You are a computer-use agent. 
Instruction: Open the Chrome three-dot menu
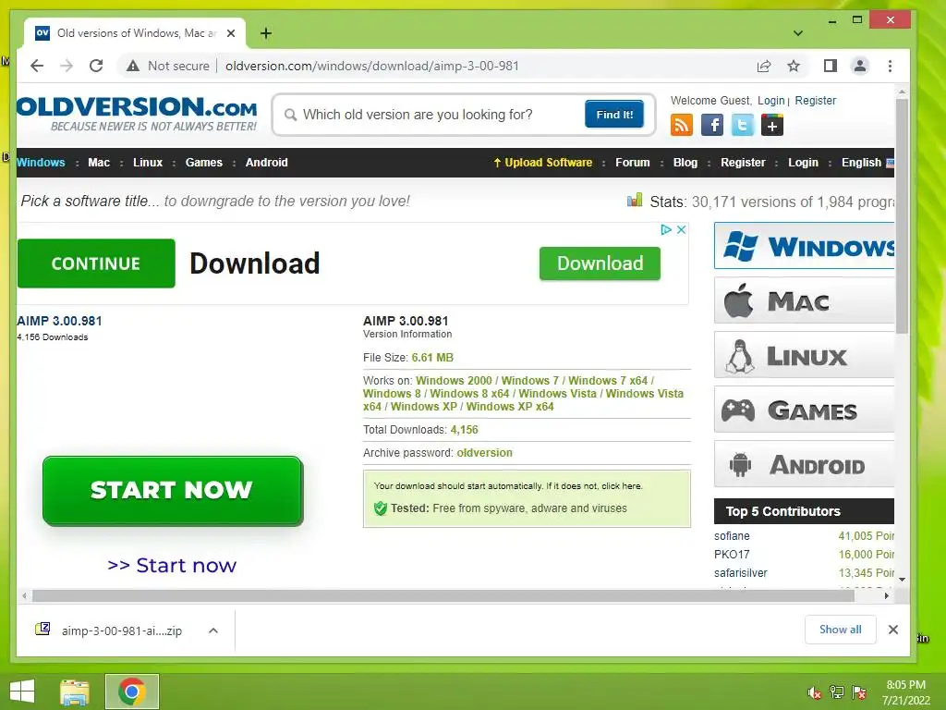tap(890, 66)
